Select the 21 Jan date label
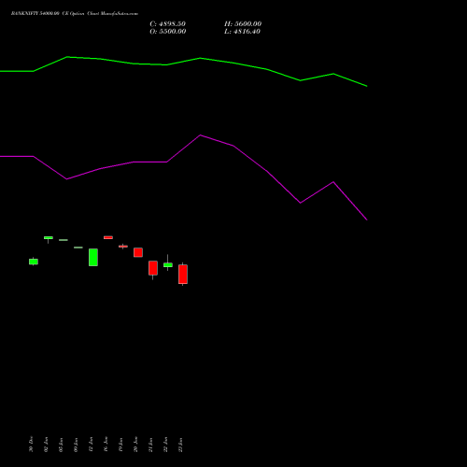 pos(150,445)
